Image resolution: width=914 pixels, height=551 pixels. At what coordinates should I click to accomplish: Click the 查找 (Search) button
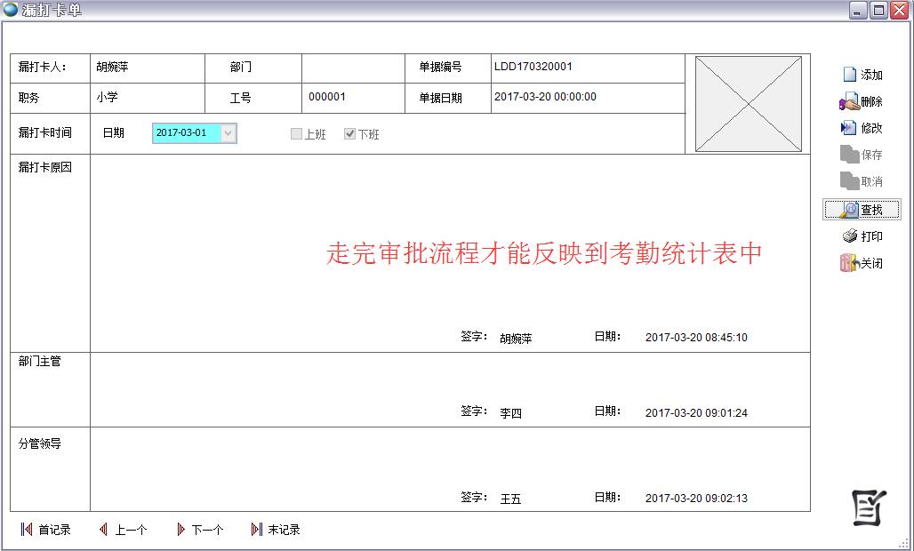tap(862, 210)
